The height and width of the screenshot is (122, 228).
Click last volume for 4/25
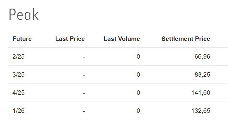[138, 93]
